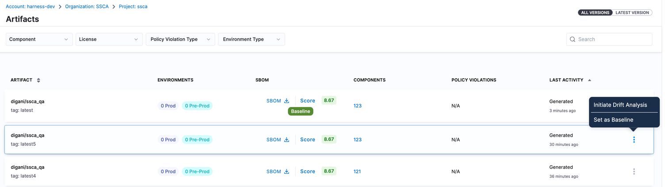Screen dimensions: 672x187
Task: Download SBOM icon for tag latest5 row
Action: click(286, 140)
